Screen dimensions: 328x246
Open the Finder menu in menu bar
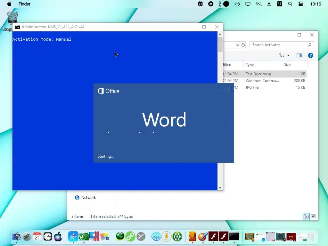(x=24, y=4)
